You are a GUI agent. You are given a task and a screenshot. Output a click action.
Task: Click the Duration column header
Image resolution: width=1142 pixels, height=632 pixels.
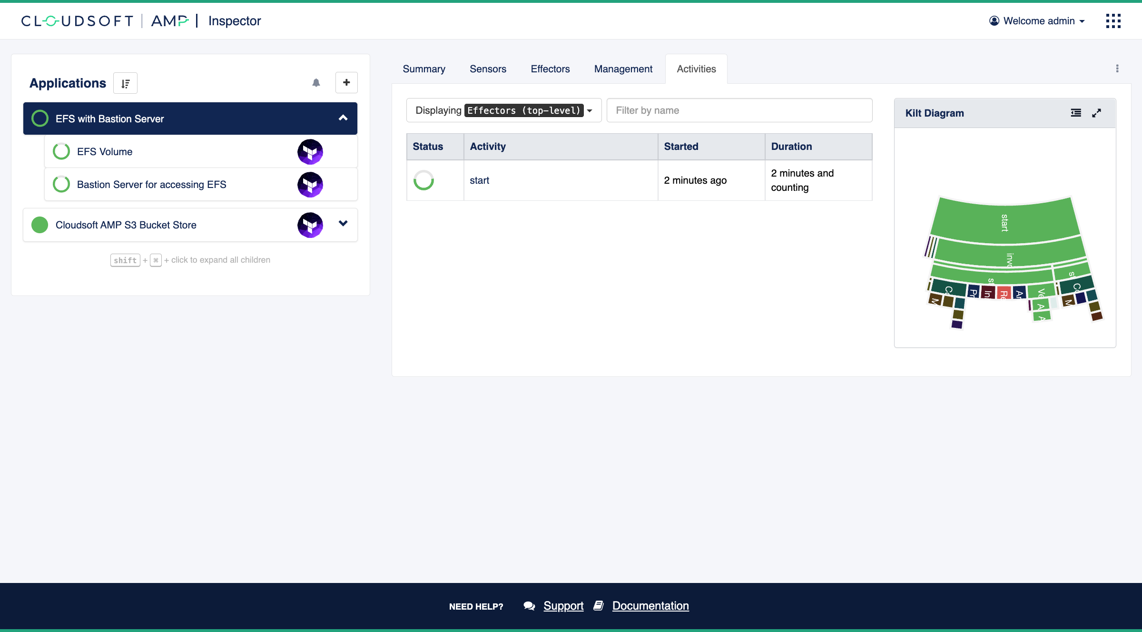pos(818,147)
